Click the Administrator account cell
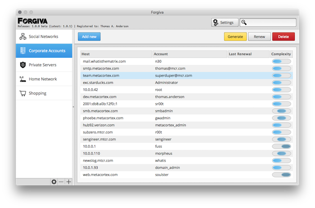Image resolution: width=315 pixels, height=208 pixels. pyautogui.click(x=166, y=82)
